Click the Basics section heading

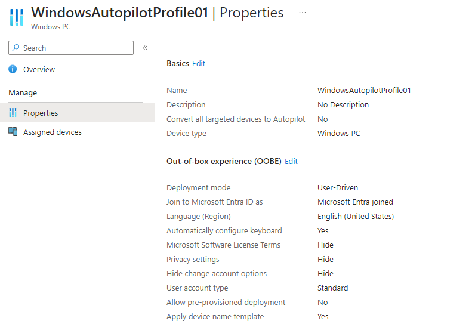(x=178, y=64)
